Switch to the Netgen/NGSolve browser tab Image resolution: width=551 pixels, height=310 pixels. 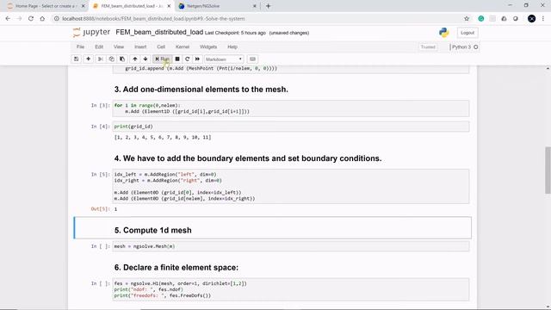coord(217,6)
